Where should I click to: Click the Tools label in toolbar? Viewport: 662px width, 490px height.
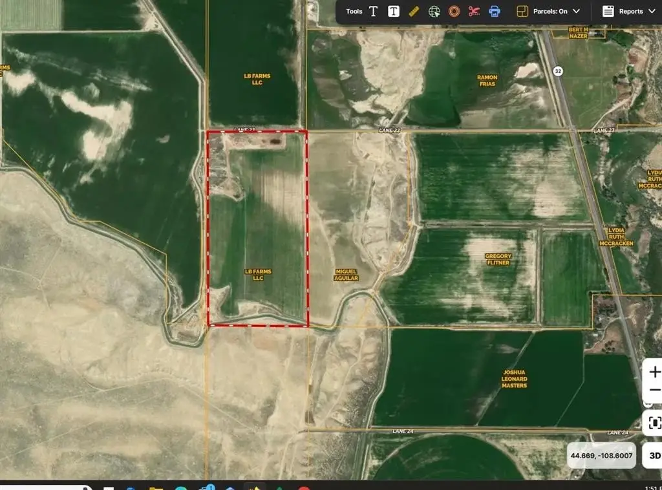pos(354,12)
